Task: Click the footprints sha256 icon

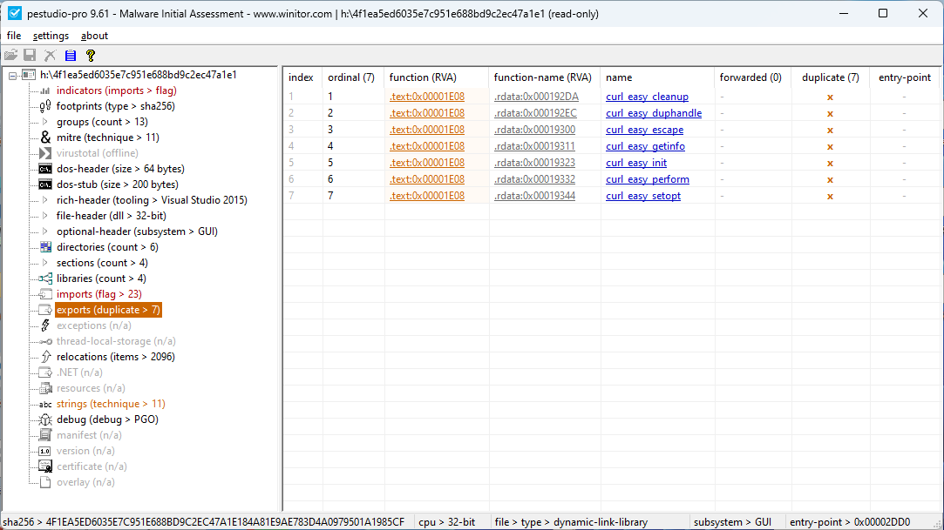Action: pyautogui.click(x=45, y=105)
